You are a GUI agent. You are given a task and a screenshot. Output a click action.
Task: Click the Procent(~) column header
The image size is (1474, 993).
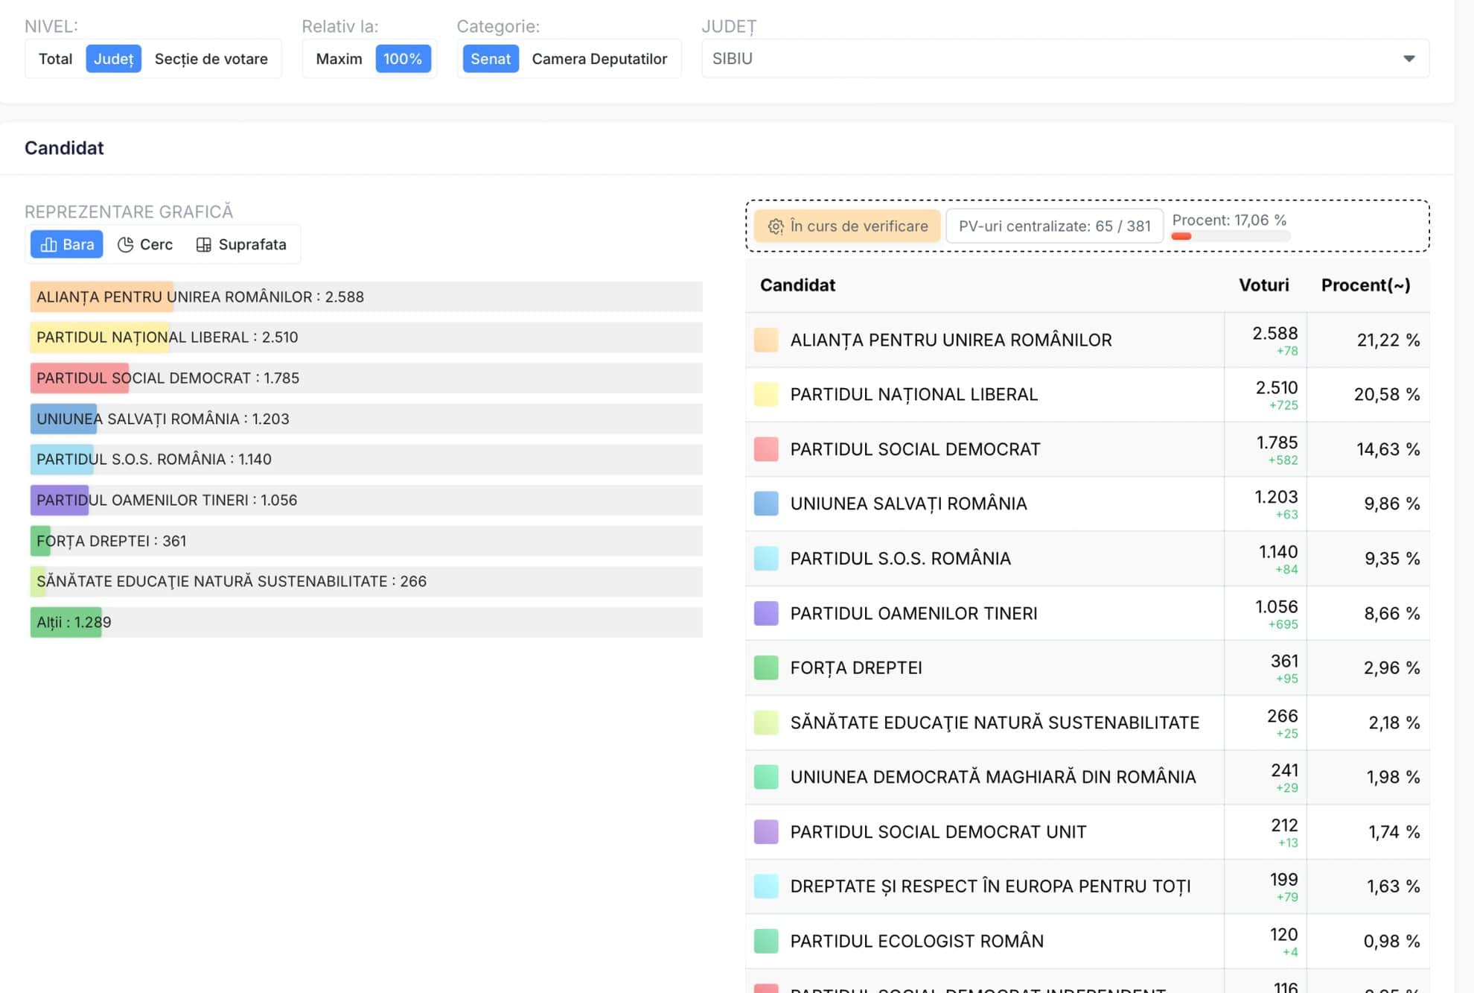[1365, 285]
